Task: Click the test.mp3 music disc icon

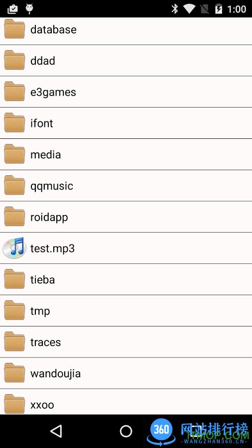Action: pyautogui.click(x=14, y=248)
